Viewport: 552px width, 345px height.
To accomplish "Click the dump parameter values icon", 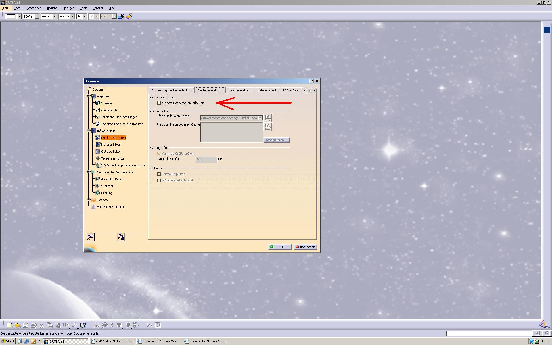I will (121, 237).
